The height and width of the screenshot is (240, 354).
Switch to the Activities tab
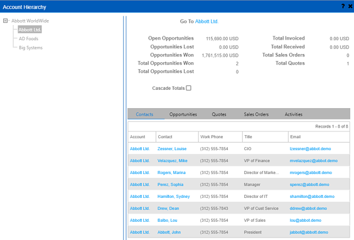point(294,114)
